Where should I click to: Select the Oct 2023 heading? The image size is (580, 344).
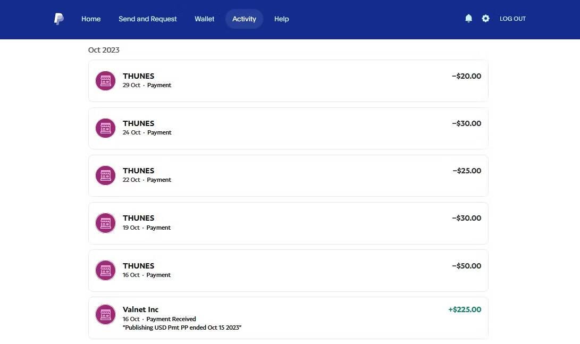pos(104,49)
